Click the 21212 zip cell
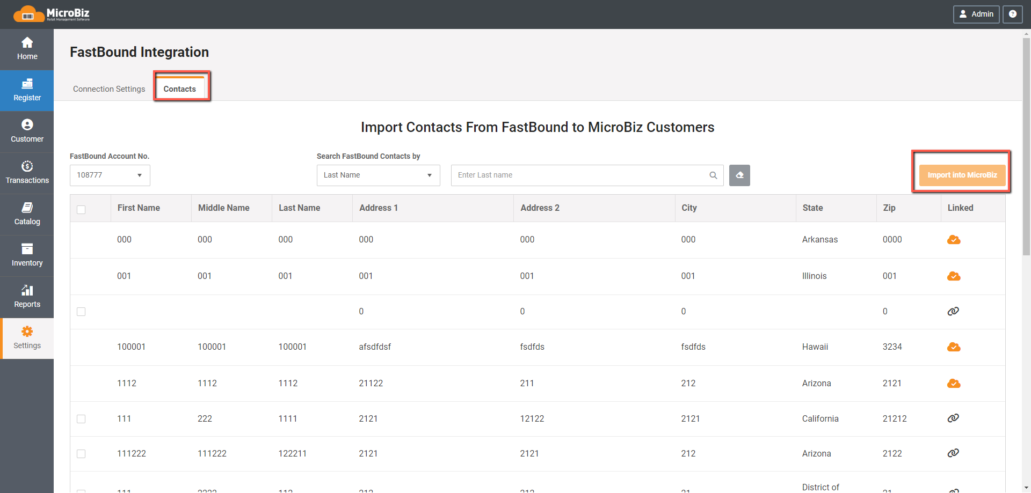 895,419
